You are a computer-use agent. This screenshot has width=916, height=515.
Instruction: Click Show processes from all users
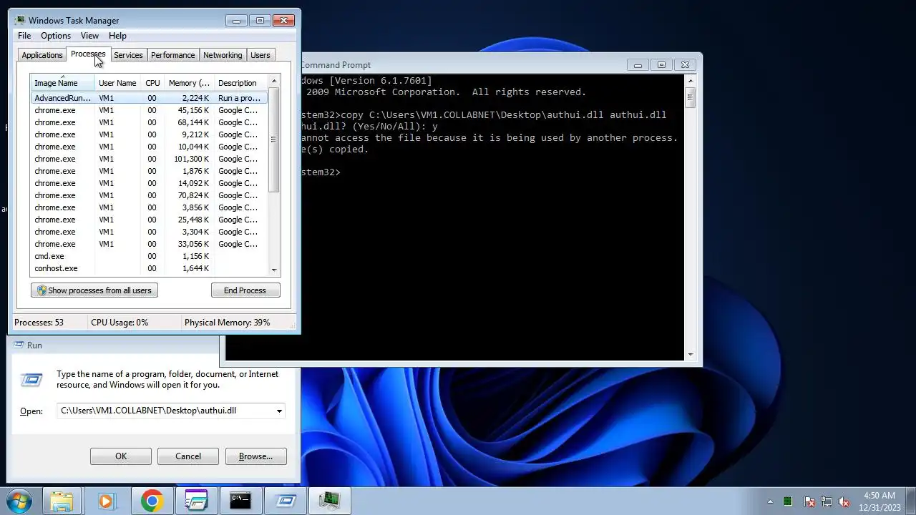pyautogui.click(x=94, y=290)
